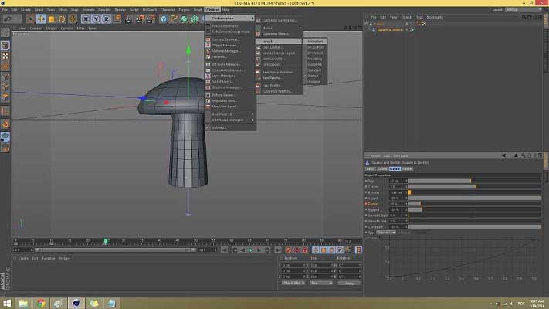
Task: Open Chrome from the Windows taskbar
Action: [40, 303]
